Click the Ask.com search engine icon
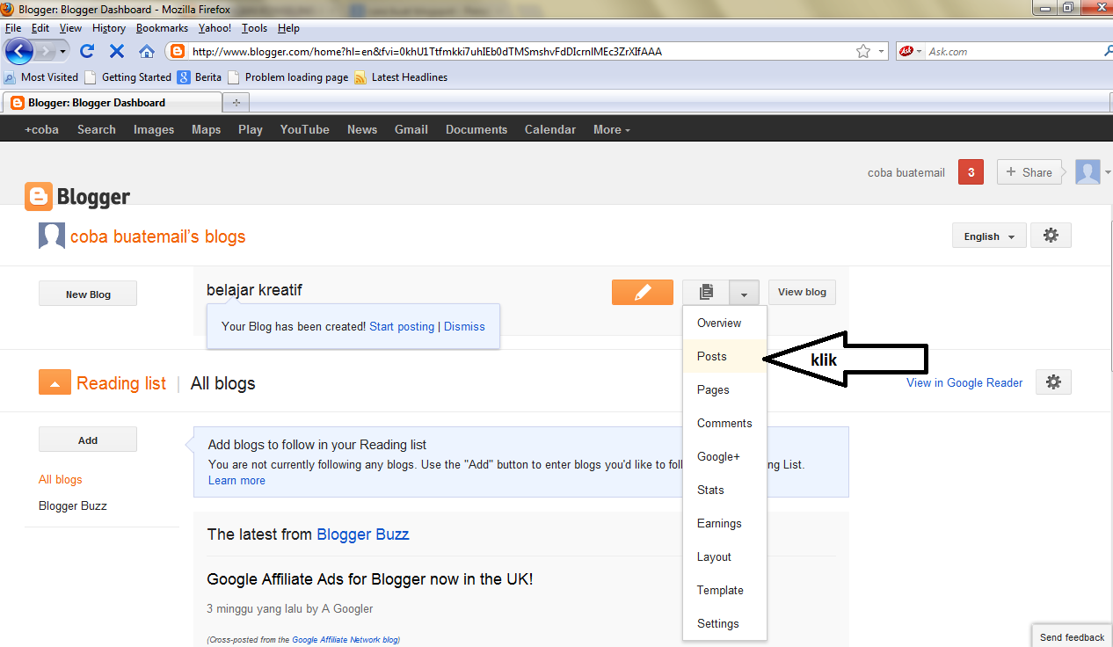1113x647 pixels. tap(906, 51)
